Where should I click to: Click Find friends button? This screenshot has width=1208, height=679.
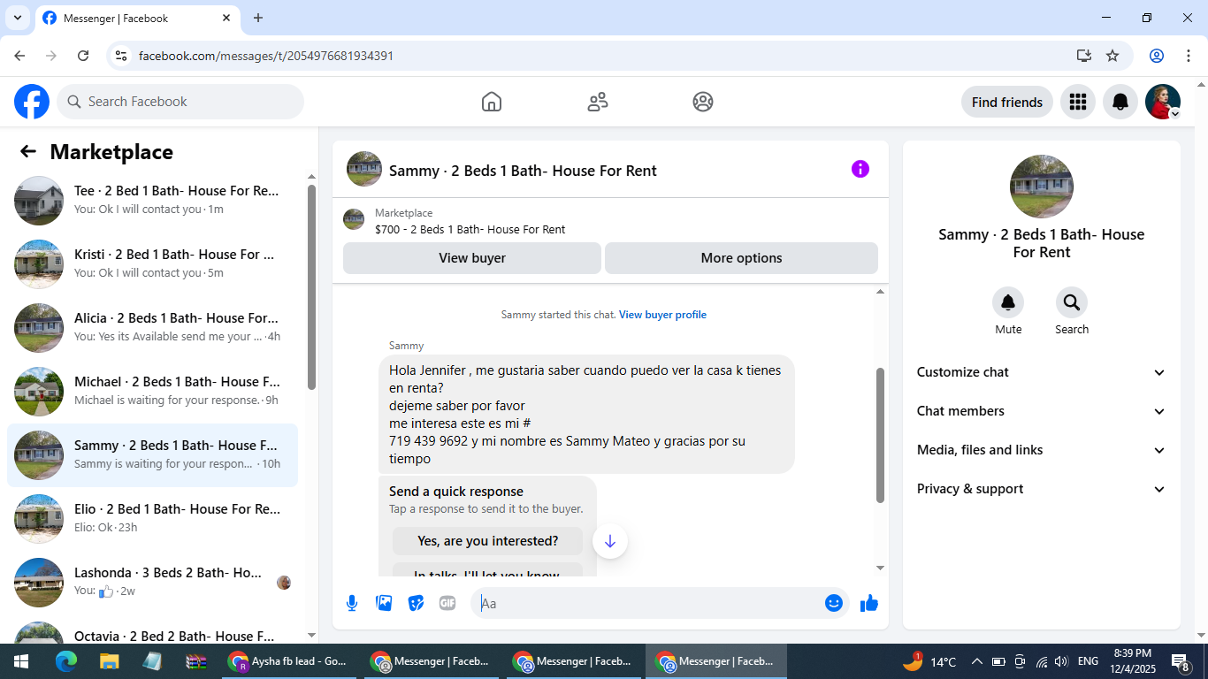click(1007, 102)
